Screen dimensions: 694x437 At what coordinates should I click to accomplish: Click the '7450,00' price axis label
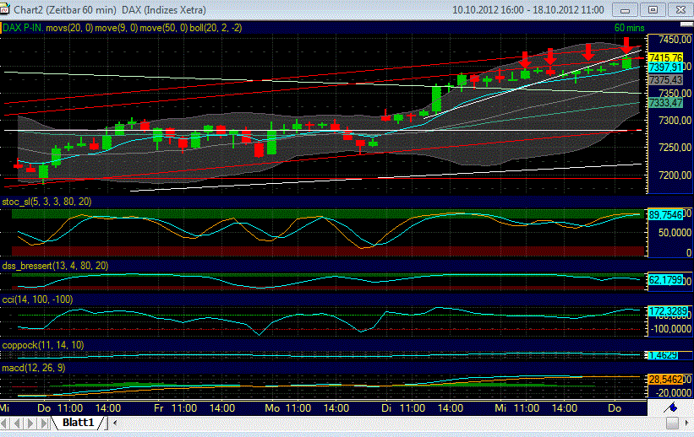pos(675,40)
